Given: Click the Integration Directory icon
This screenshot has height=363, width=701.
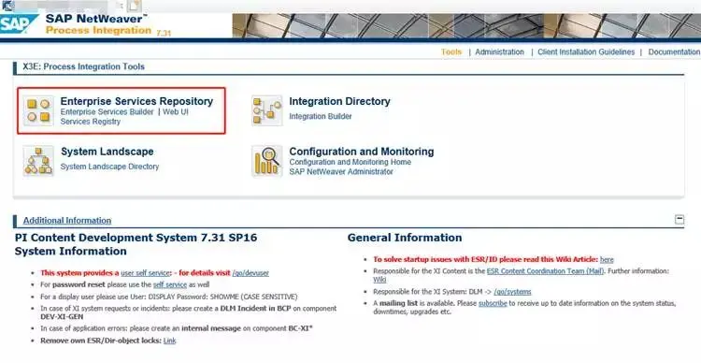Looking at the screenshot, I should (267, 110).
